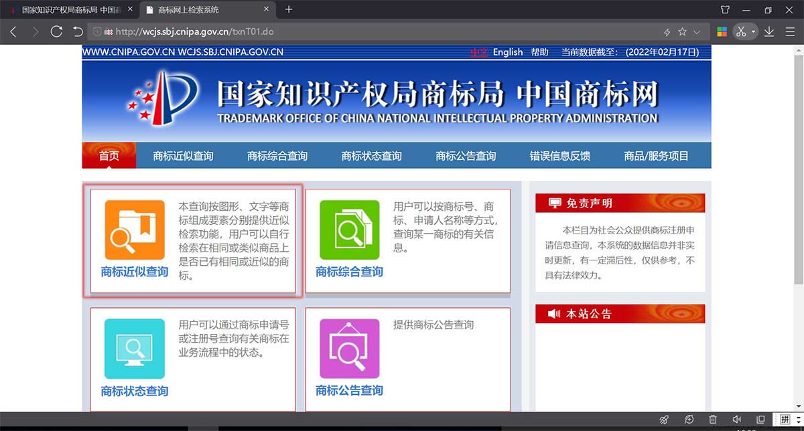Image resolution: width=804 pixels, height=431 pixels.
Task: Open 商标公告查询 in the navigation bar
Action: (466, 156)
